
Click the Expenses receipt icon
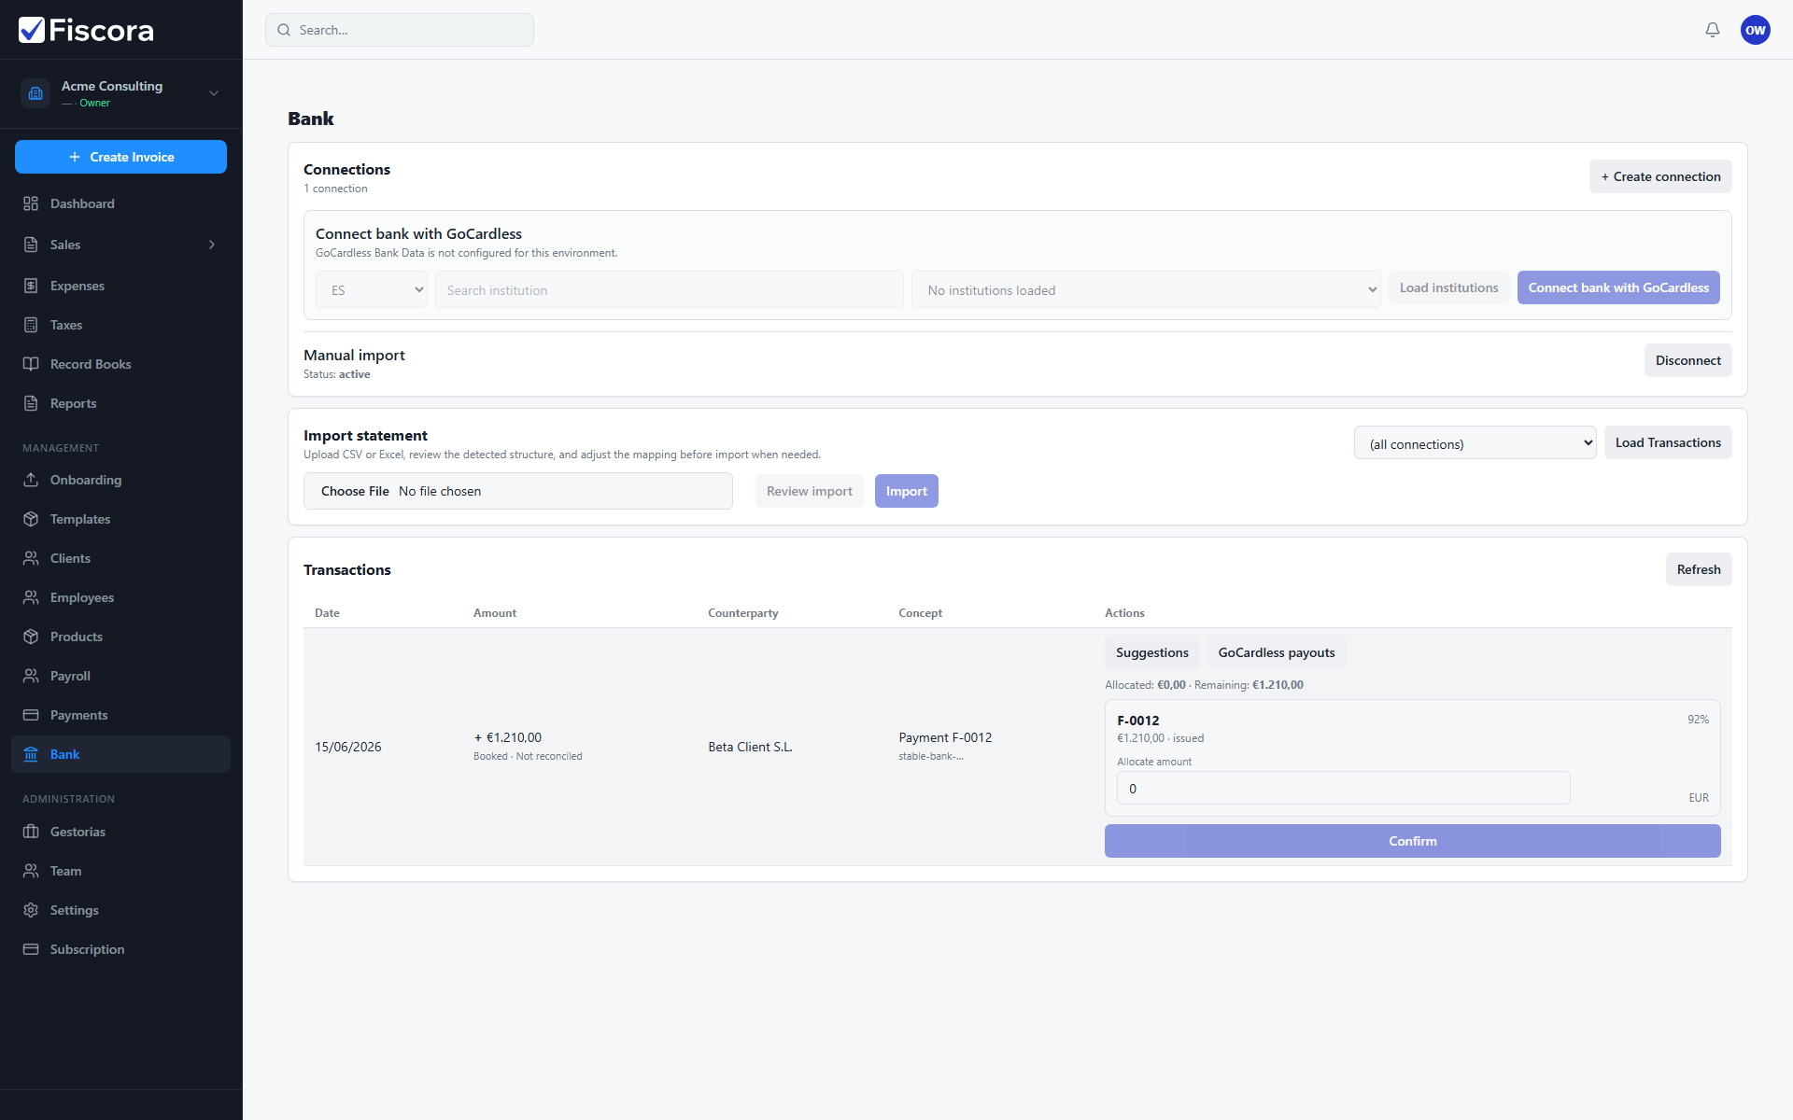pos(31,286)
